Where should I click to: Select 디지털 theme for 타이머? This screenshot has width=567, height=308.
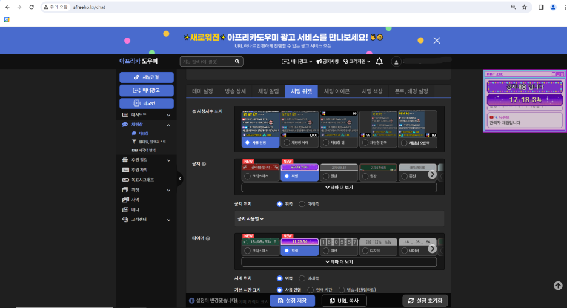coord(378,247)
